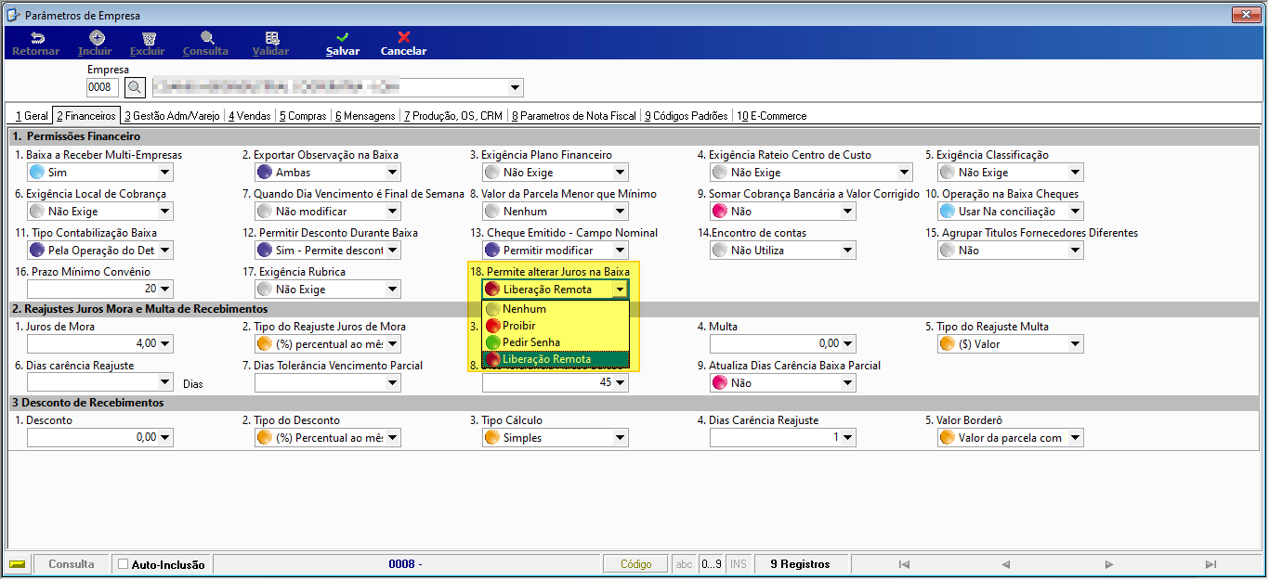Image resolution: width=1269 pixels, height=580 pixels.
Task: Toggle the Auto-Inclusão checkbox
Action: click(x=124, y=564)
